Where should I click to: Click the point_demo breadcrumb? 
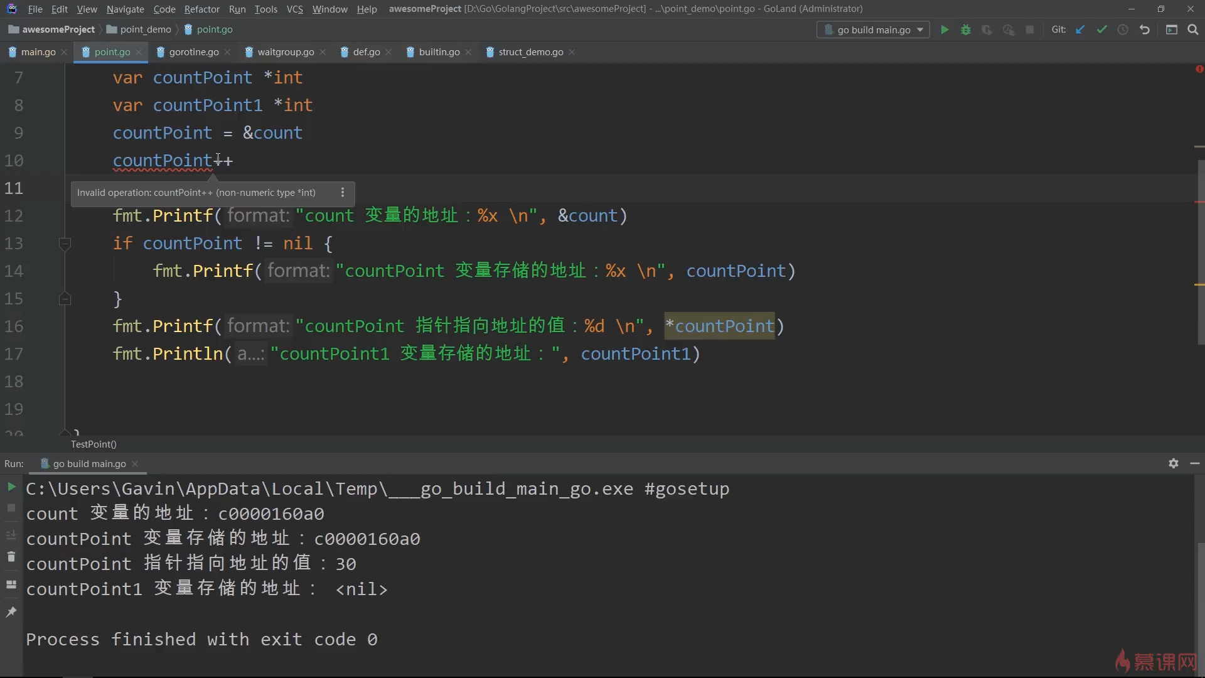(145, 30)
